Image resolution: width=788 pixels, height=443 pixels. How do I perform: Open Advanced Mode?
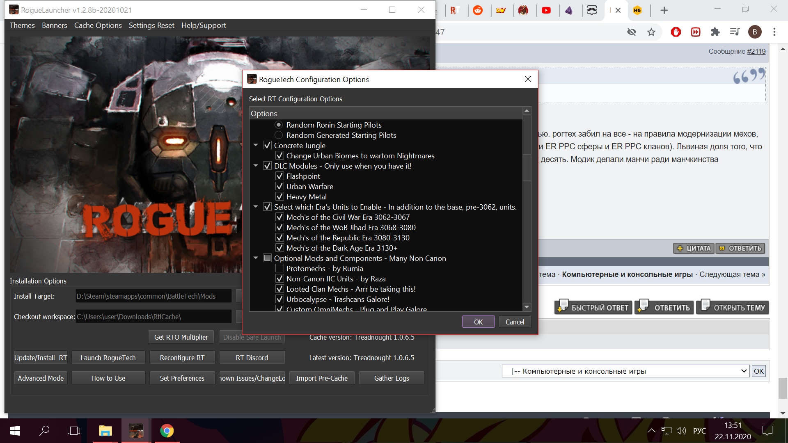[x=41, y=378]
